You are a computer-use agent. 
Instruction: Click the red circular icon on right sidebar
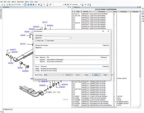click(x=143, y=16)
